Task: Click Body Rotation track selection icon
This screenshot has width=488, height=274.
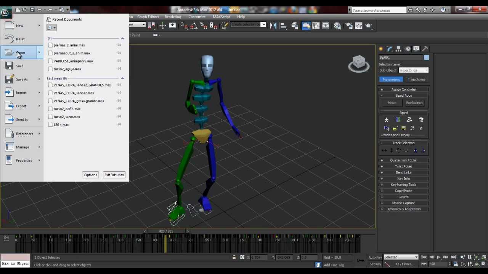Action: [398, 151]
